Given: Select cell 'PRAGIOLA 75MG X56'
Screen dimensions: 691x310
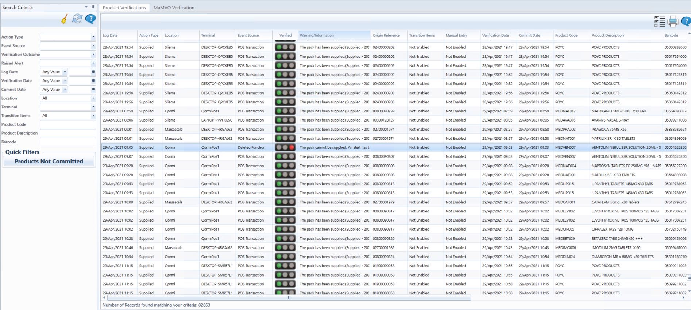Looking at the screenshot, I should tap(626, 129).
